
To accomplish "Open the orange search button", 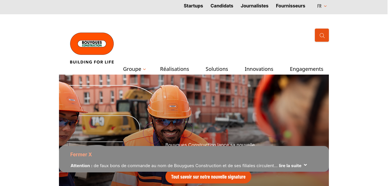I will click(x=322, y=35).
